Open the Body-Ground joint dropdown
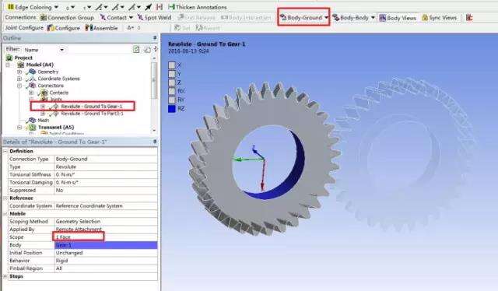Image resolution: width=498 pixels, height=291 pixels. tap(326, 18)
